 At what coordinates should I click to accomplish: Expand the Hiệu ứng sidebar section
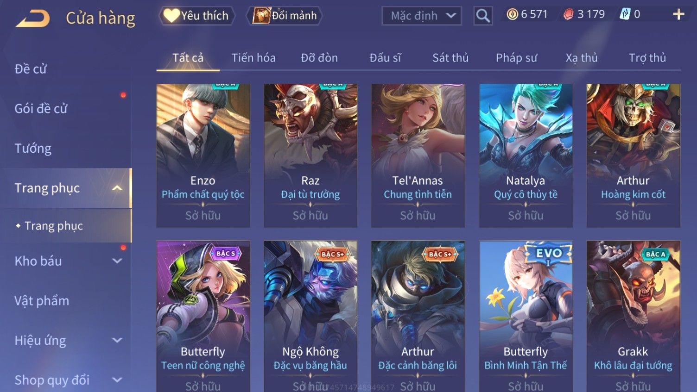[x=117, y=340]
